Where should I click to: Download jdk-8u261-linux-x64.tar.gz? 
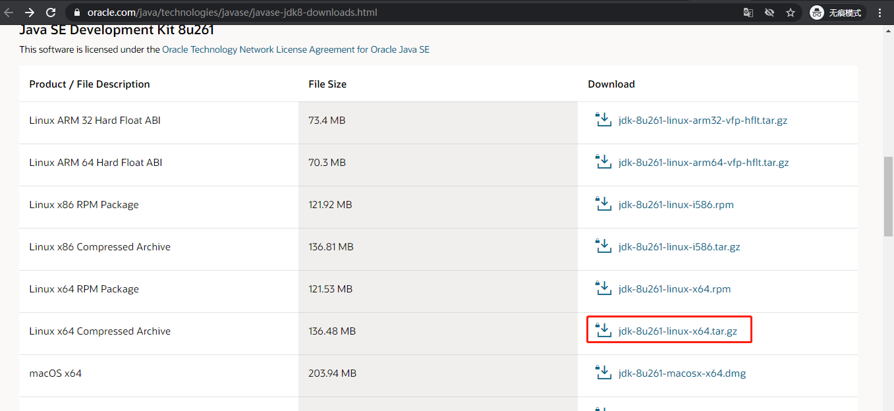pos(678,331)
